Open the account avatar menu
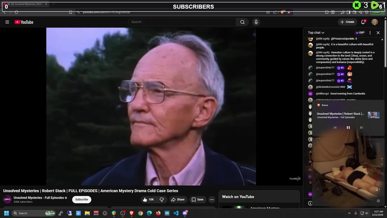 375,22
